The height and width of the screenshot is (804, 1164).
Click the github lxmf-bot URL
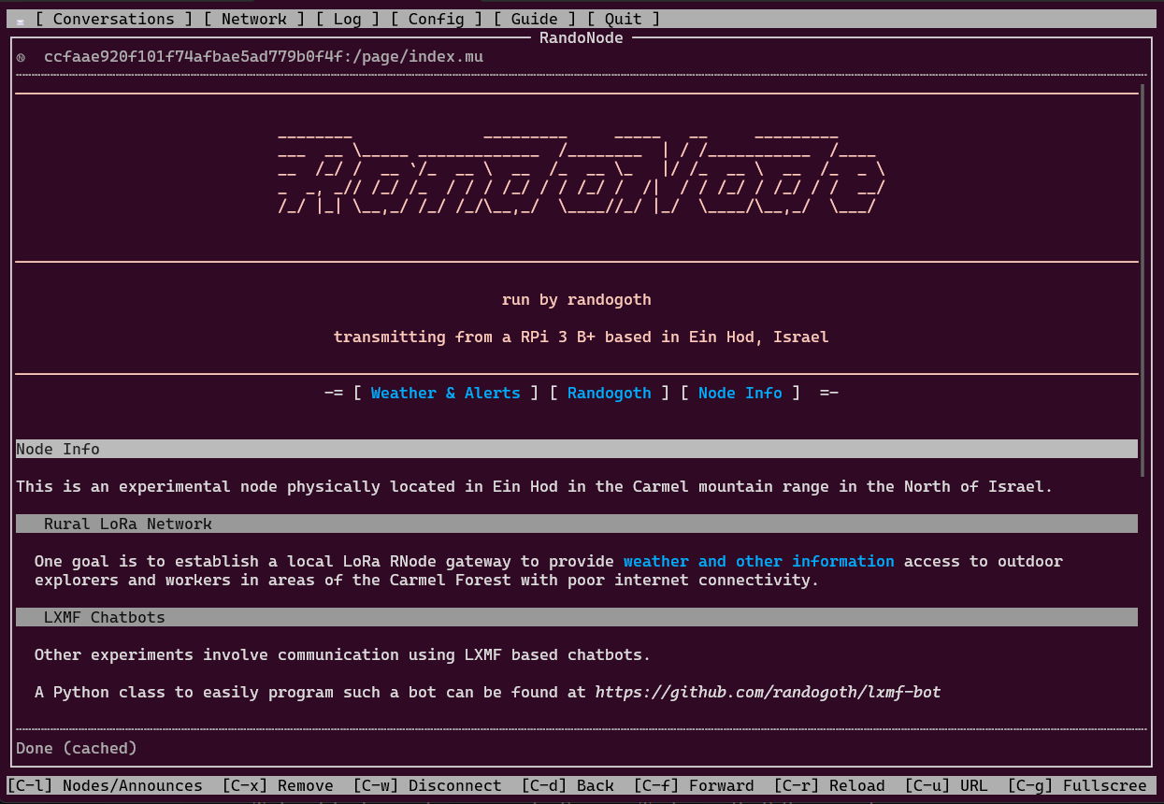[769, 692]
